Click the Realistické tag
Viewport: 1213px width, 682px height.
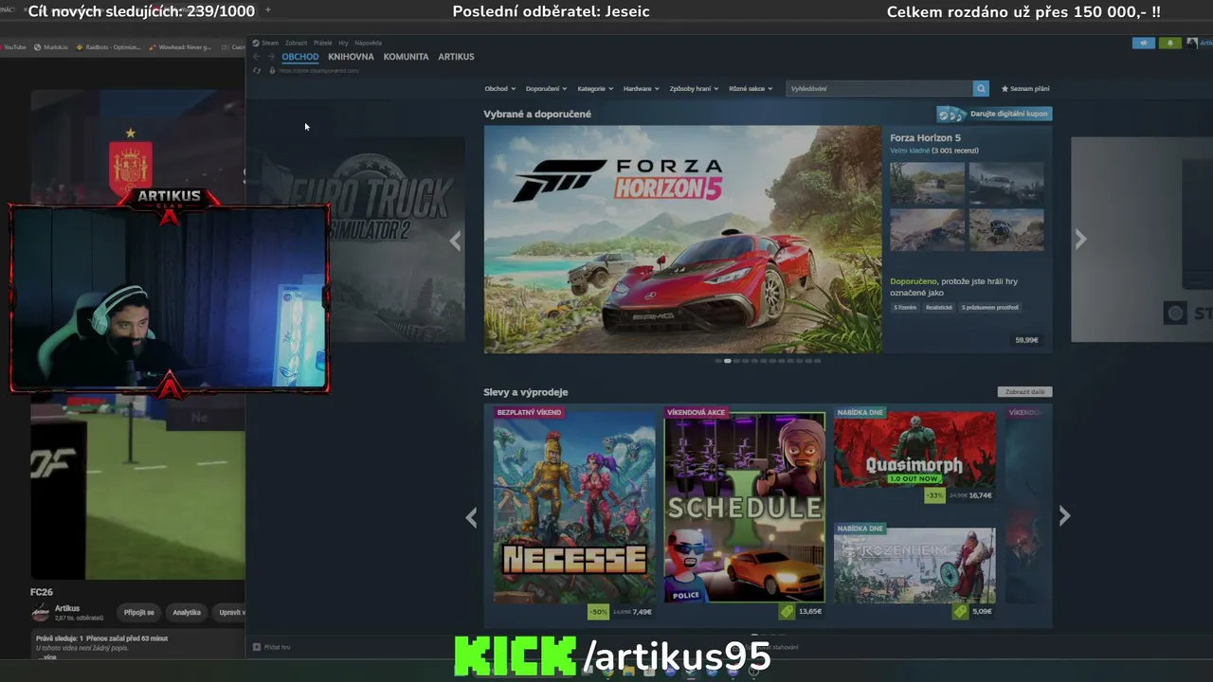click(x=939, y=307)
